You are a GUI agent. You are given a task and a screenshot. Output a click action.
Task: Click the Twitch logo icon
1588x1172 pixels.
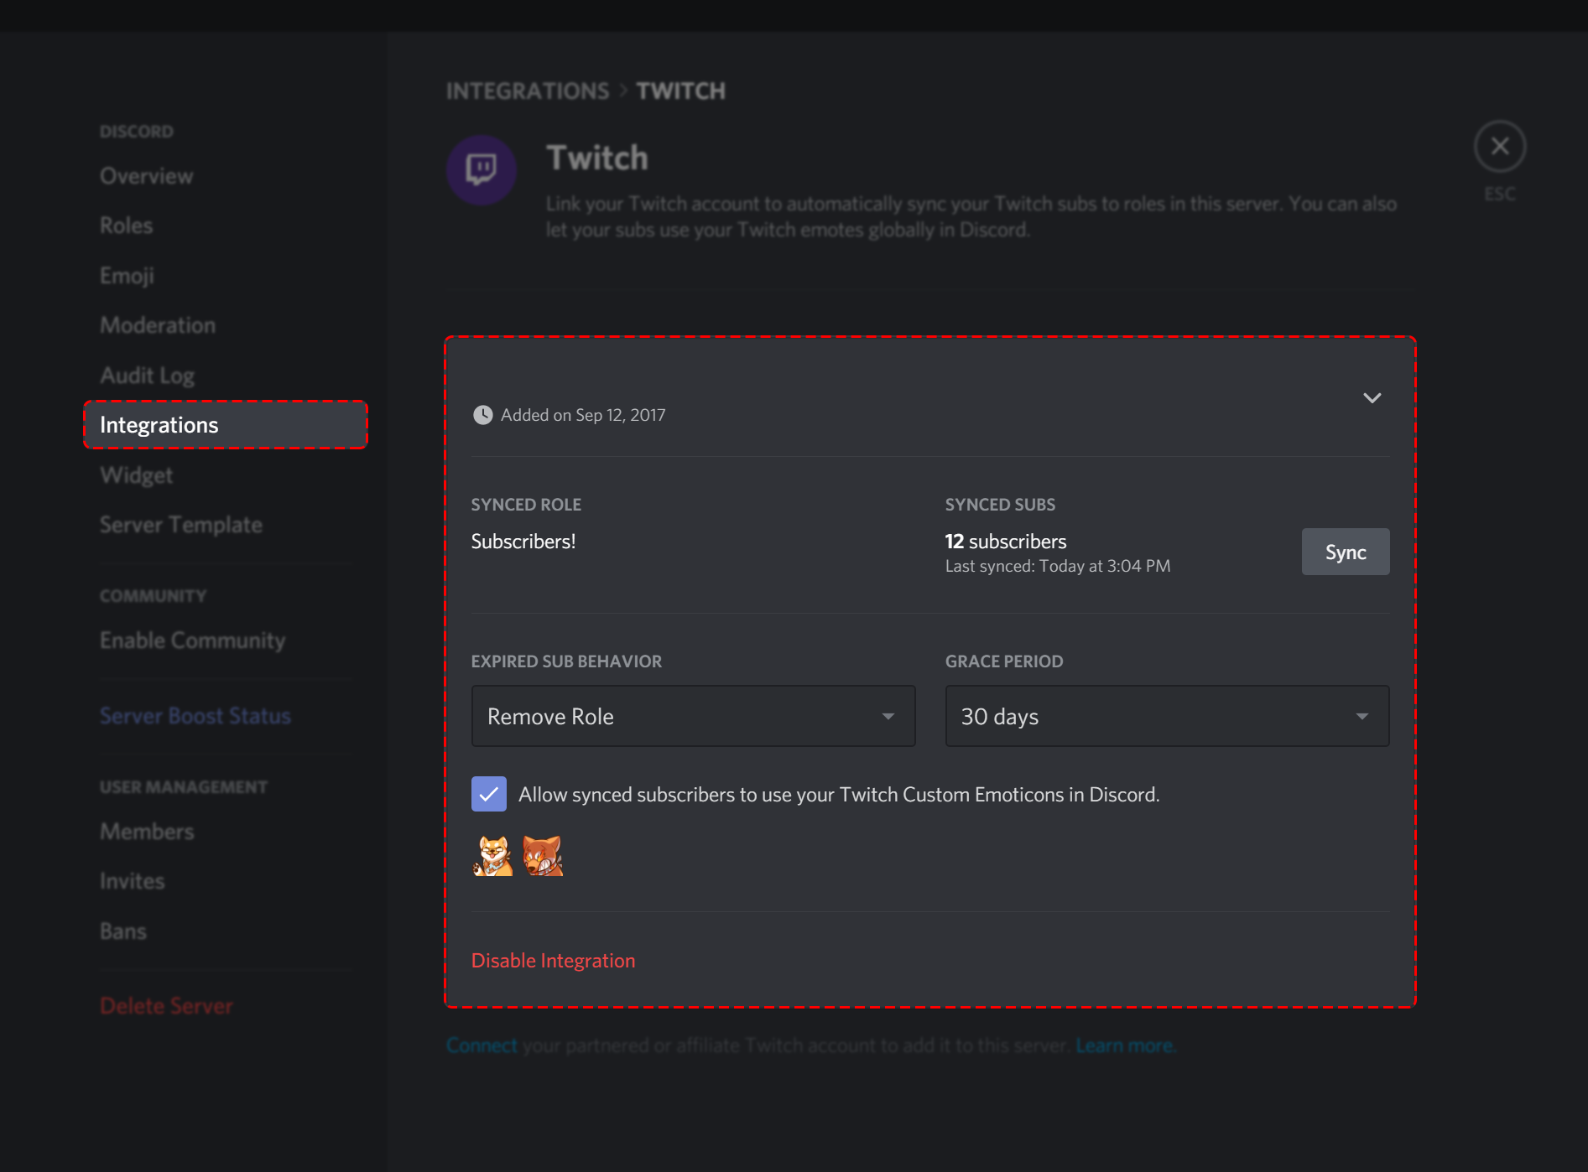pos(481,170)
